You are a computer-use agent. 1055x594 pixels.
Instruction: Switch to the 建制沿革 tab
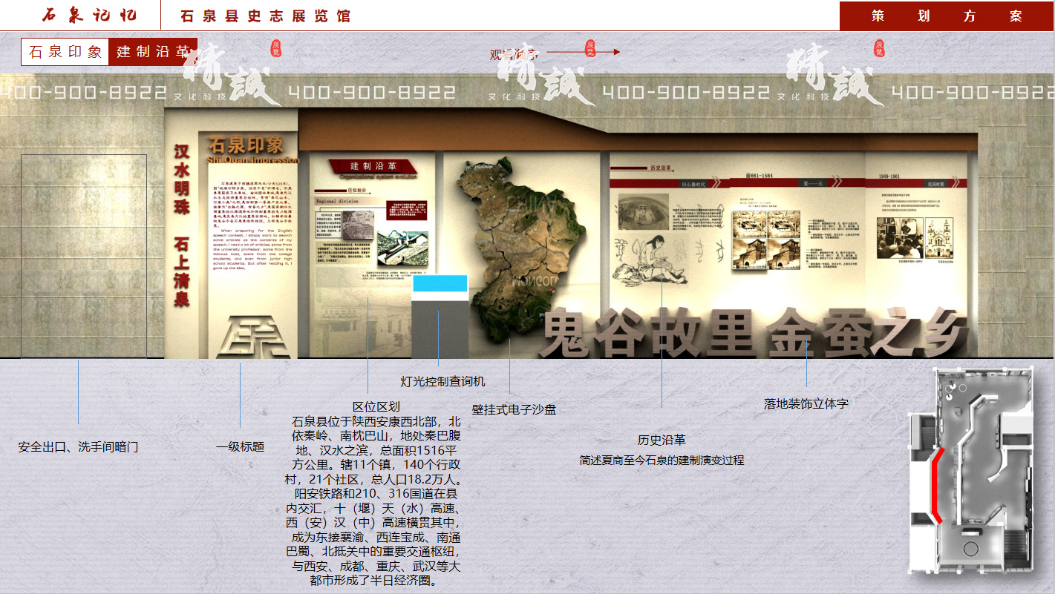tap(152, 52)
